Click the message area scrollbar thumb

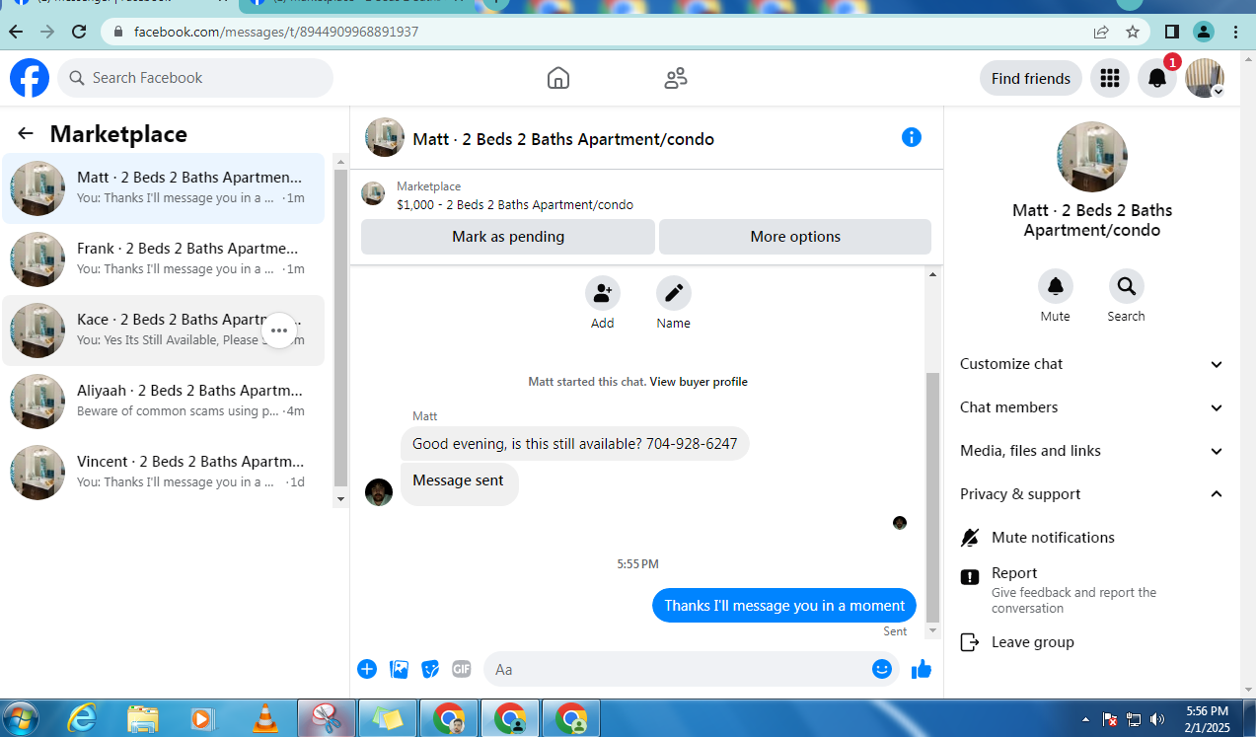pyautogui.click(x=933, y=496)
